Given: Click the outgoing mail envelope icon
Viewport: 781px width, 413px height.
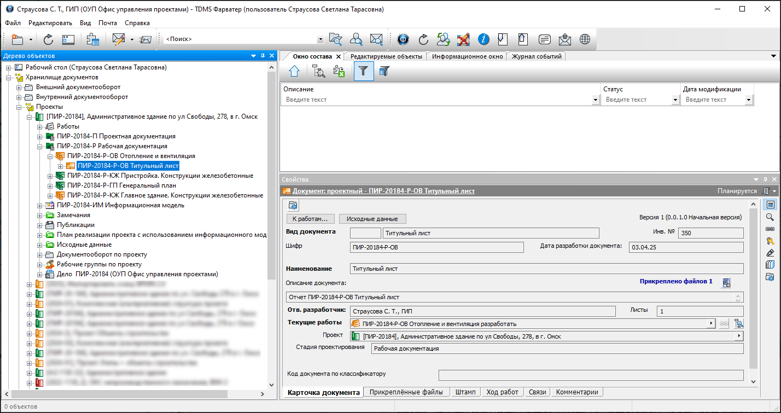Looking at the screenshot, I should [564, 39].
